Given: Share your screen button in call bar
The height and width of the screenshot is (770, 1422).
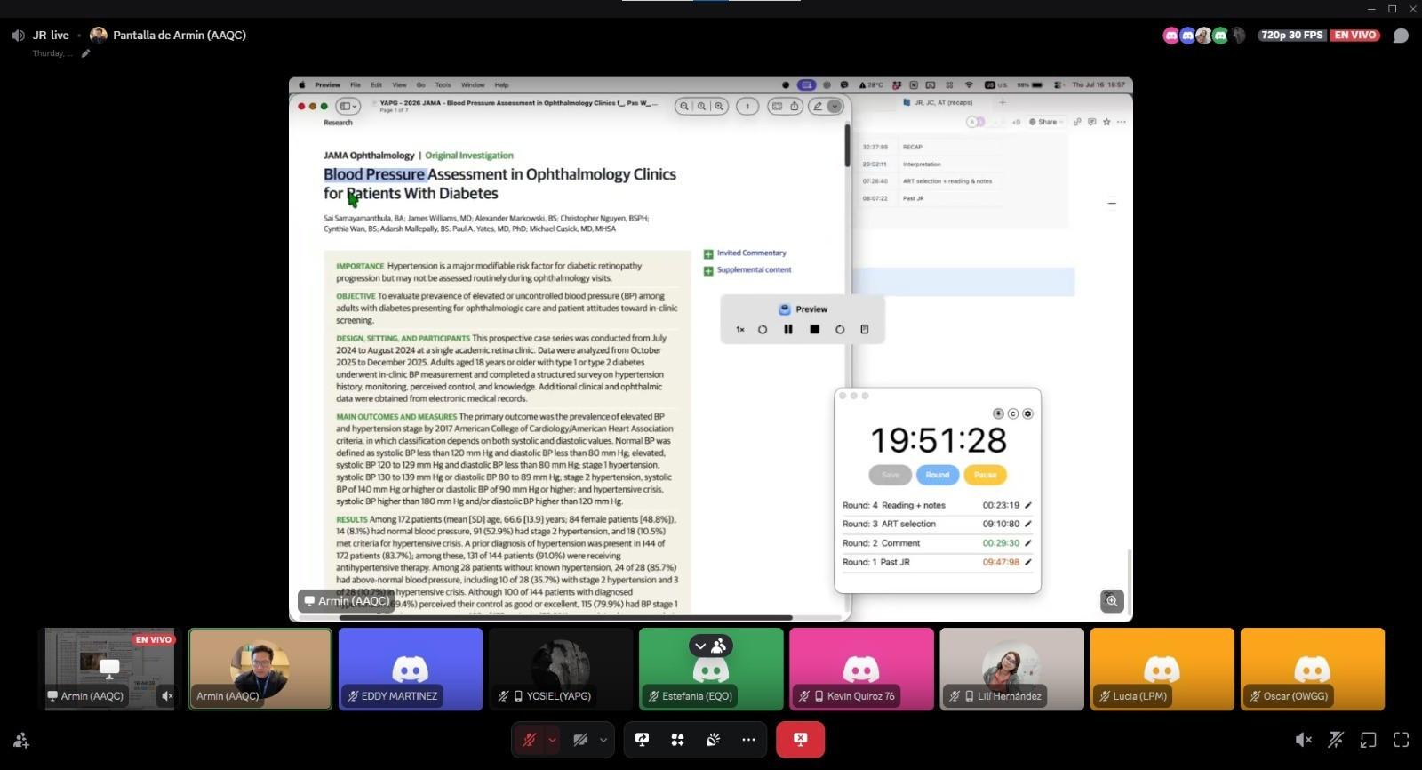Looking at the screenshot, I should click(x=643, y=740).
